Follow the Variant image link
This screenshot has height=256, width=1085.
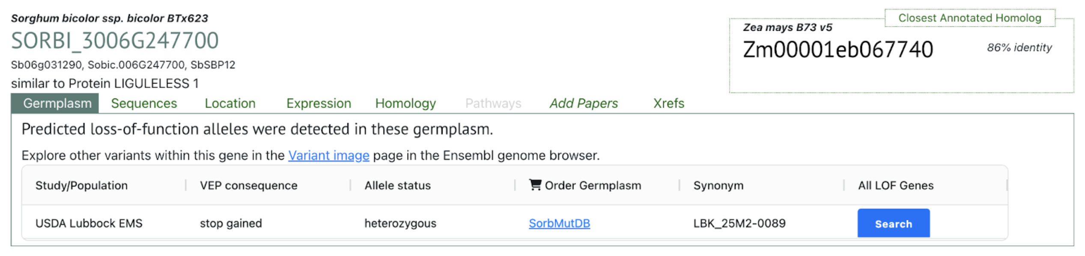328,156
